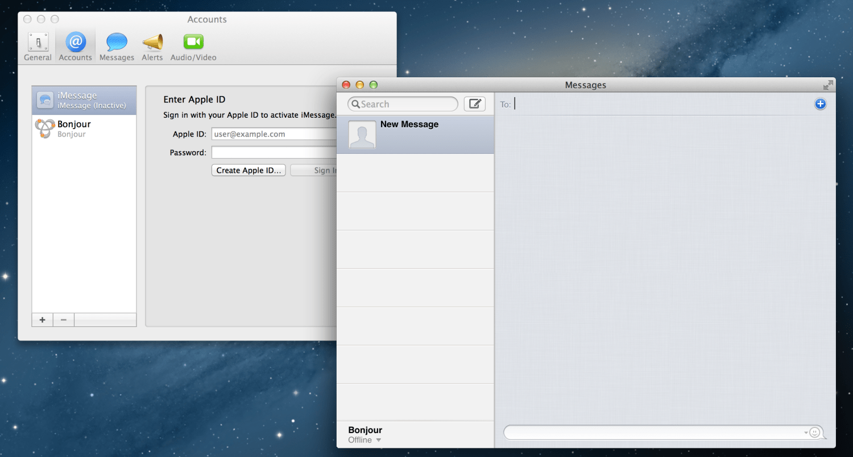
Task: Click the Bonjour label in the Messages footer
Action: pos(365,430)
